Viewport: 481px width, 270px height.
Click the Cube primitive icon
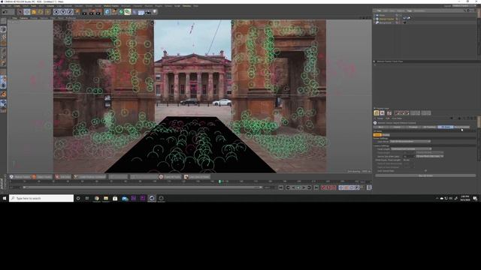(x=107, y=12)
